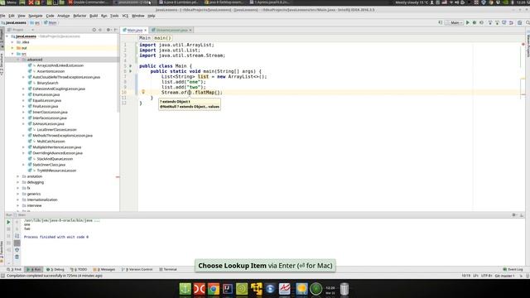
Task: Select TryWithResourcesLesson in project tree
Action: 56,171
